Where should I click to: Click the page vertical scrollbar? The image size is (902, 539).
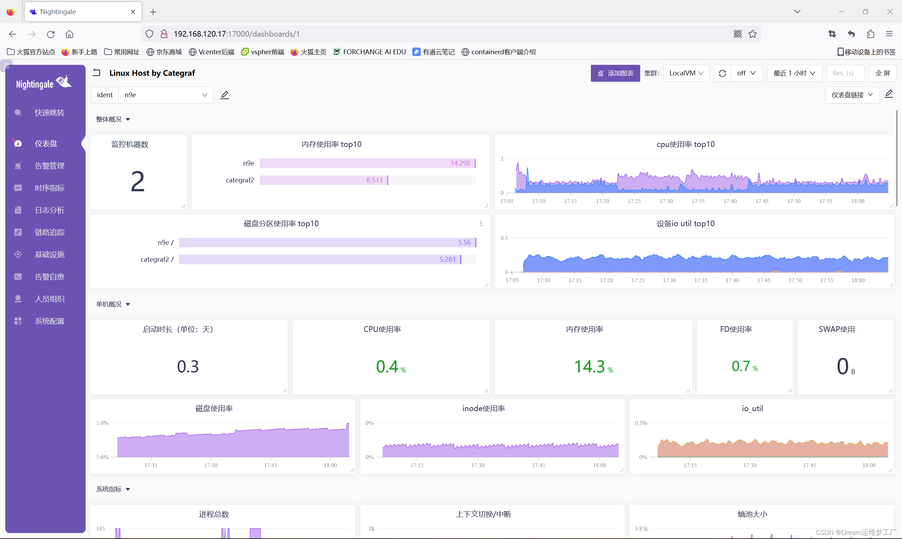(897, 158)
